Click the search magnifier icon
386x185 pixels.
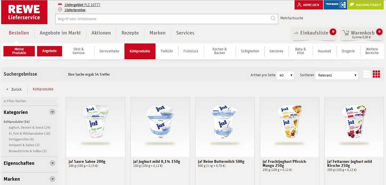273,18
